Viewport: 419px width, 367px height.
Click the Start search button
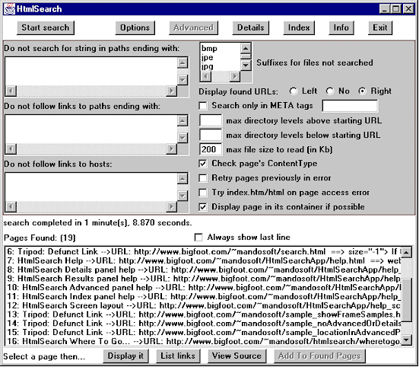46,28
